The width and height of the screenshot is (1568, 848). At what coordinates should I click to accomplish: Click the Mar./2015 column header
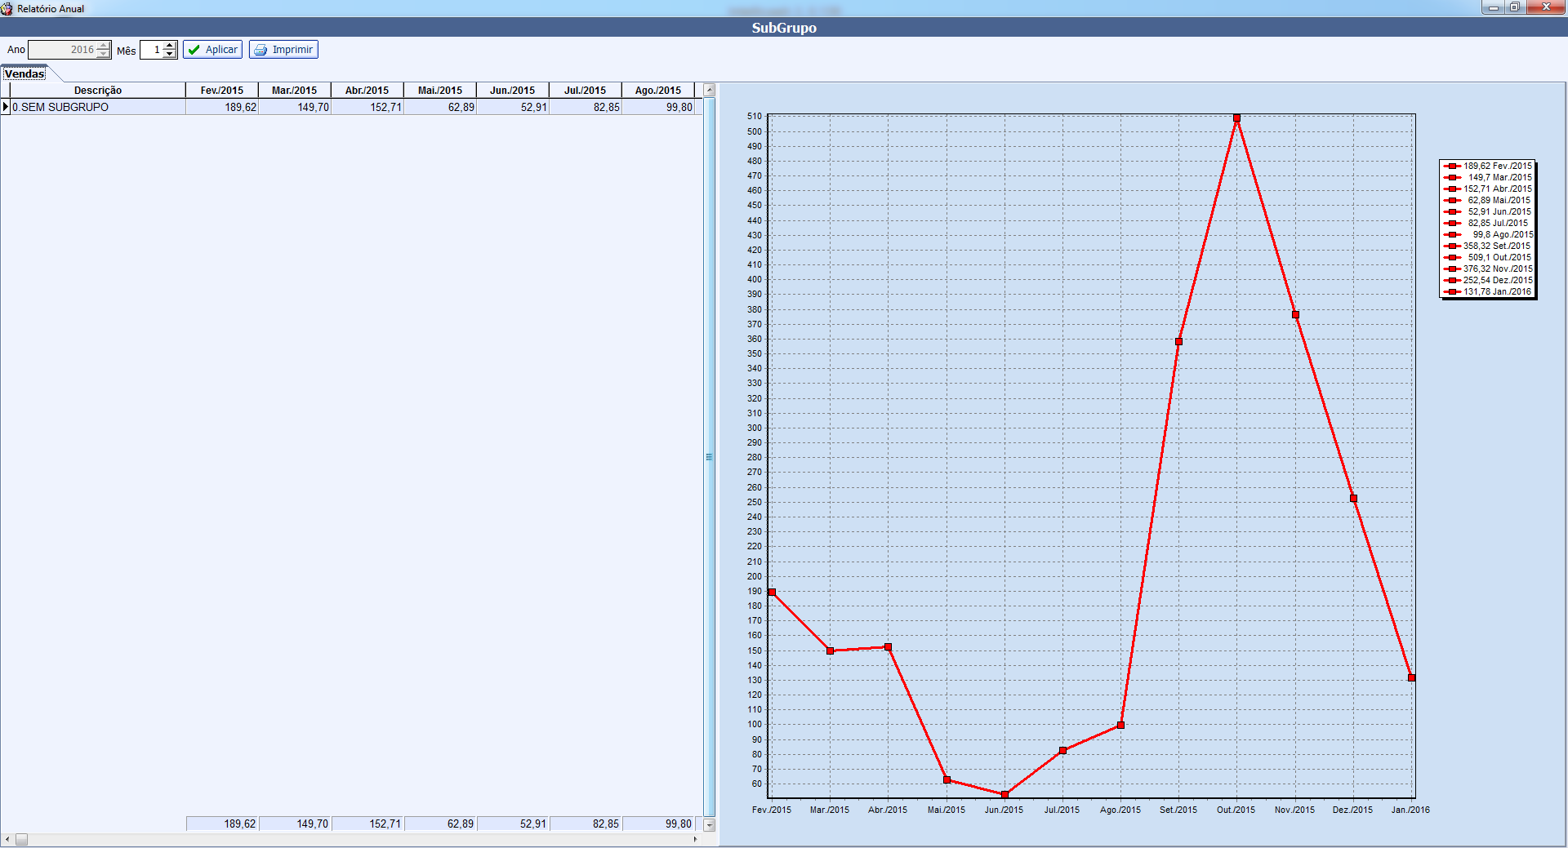click(295, 90)
